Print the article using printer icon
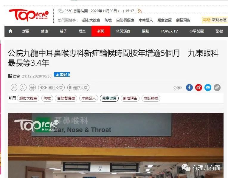Screen dimensions: 228x178 tap(32, 88)
